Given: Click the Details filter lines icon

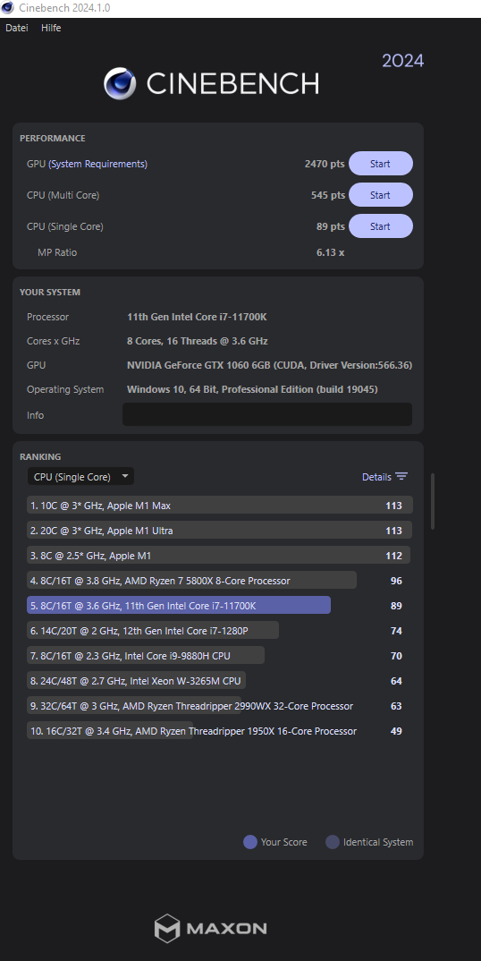Looking at the screenshot, I should [401, 476].
